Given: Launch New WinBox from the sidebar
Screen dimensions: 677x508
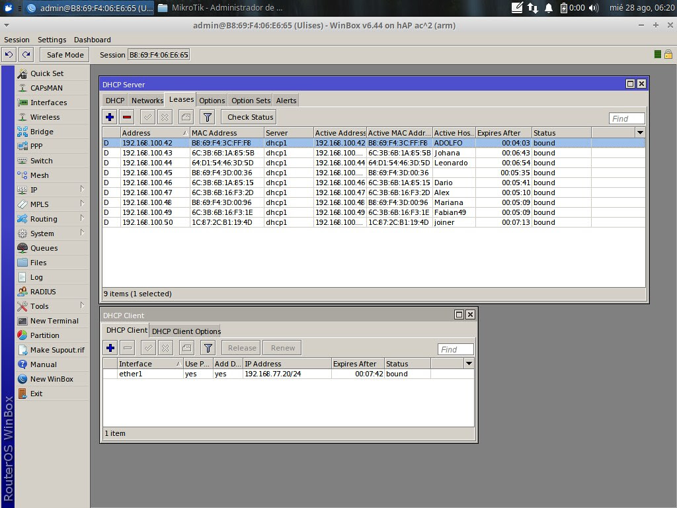Looking at the screenshot, I should [52, 379].
